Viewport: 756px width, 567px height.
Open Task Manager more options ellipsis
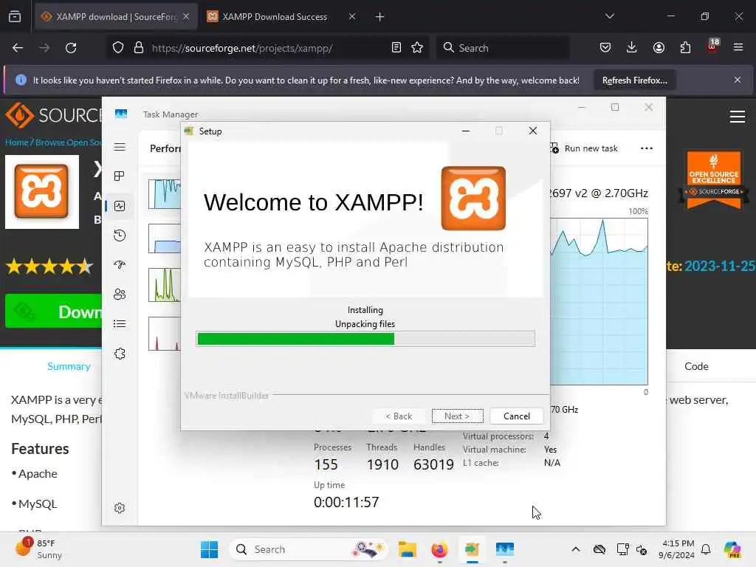(x=647, y=148)
